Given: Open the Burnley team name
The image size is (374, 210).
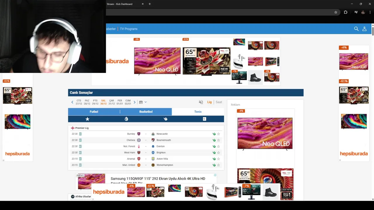Looking at the screenshot, I should [x=131, y=134].
